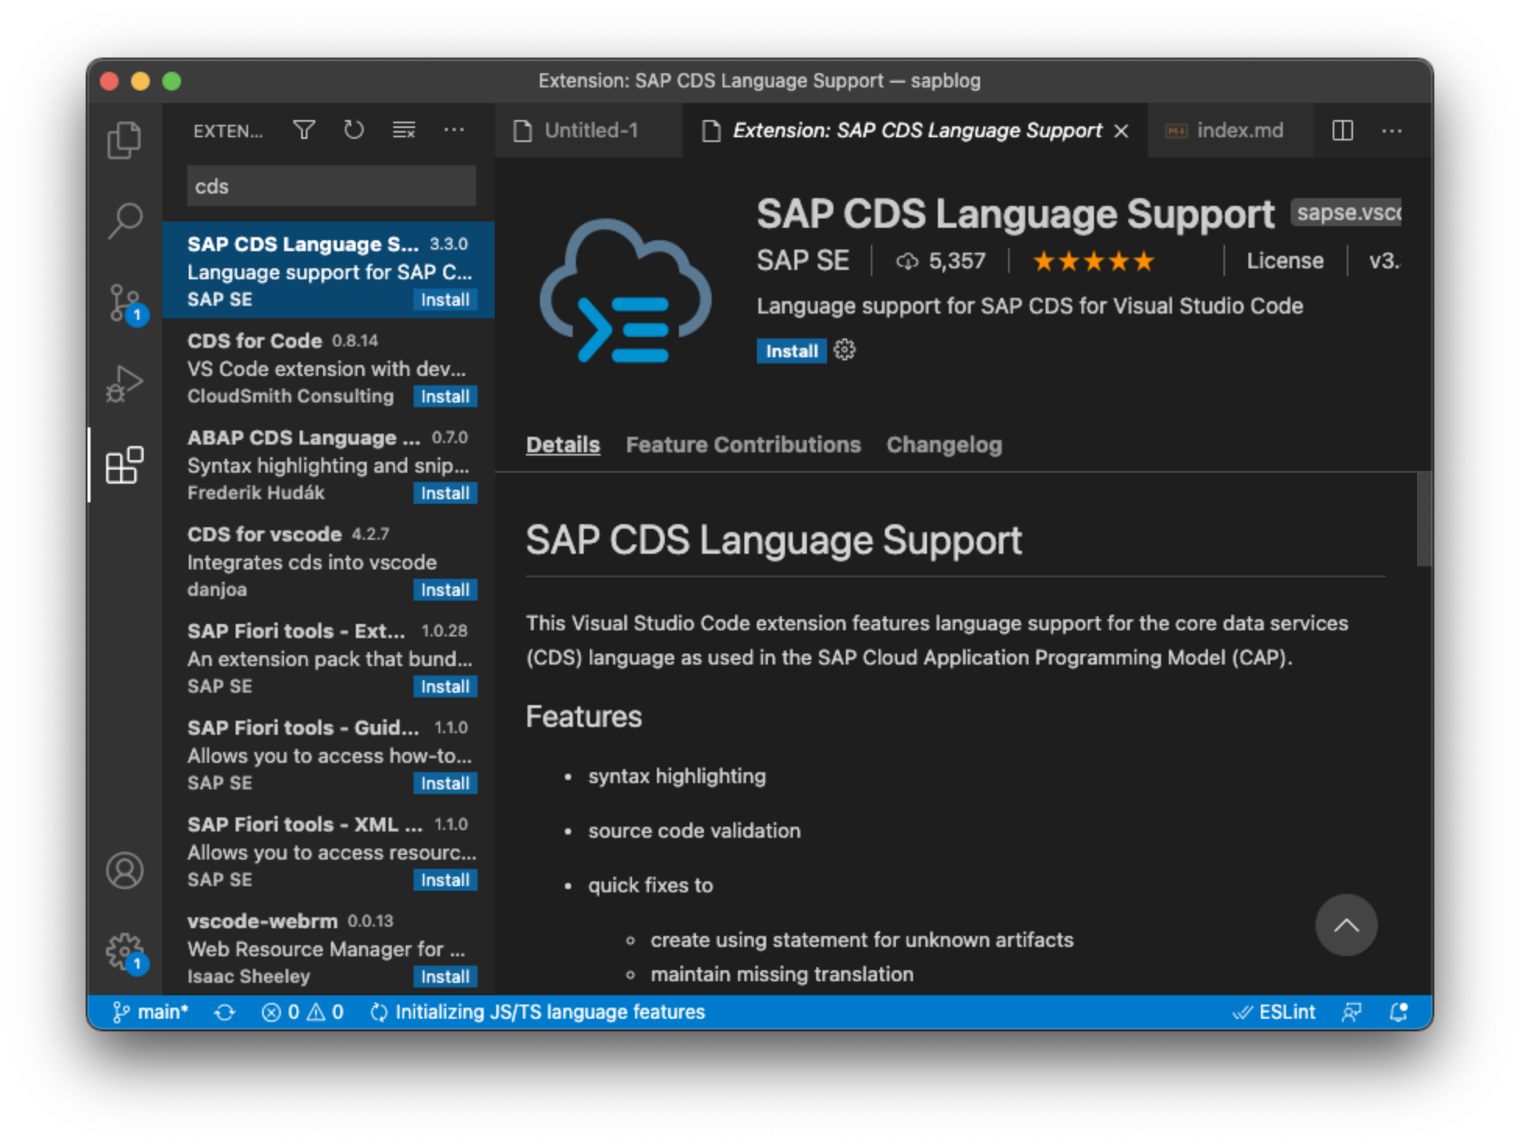Refresh the extensions list
The width and height of the screenshot is (1520, 1145).
354,130
